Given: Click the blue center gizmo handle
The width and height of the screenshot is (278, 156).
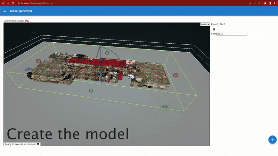Looking at the screenshot, I should [101, 74].
